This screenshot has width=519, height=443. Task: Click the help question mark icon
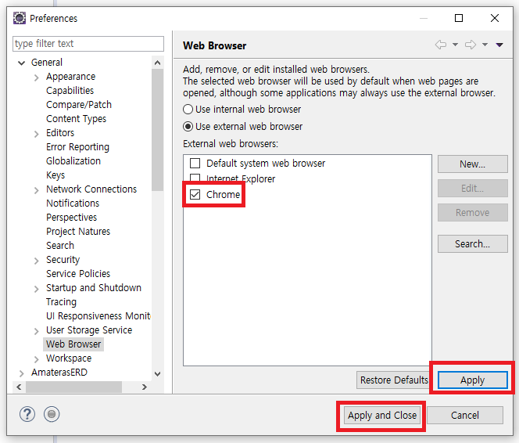coord(27,414)
